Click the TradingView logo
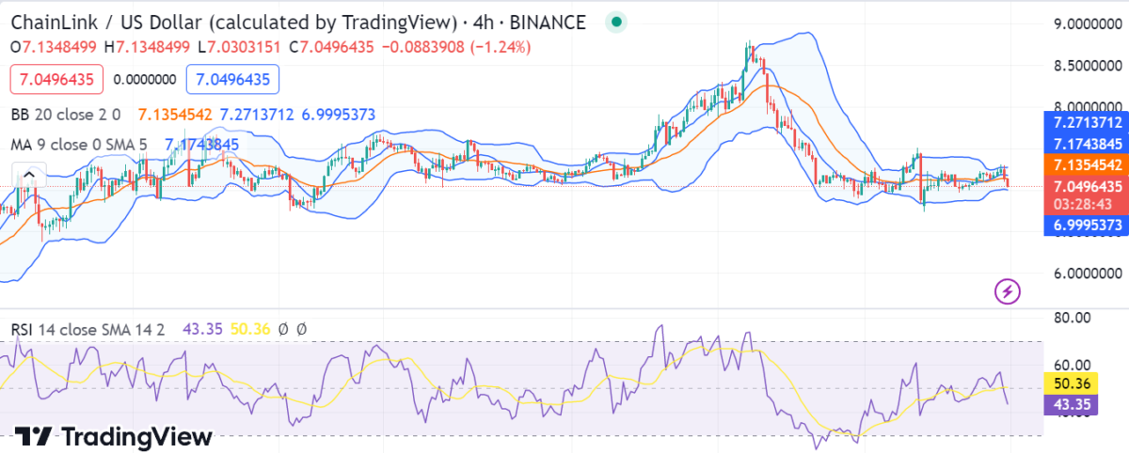 [x=113, y=436]
